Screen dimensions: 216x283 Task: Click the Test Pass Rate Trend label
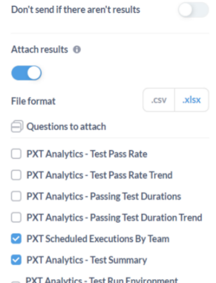point(99,175)
